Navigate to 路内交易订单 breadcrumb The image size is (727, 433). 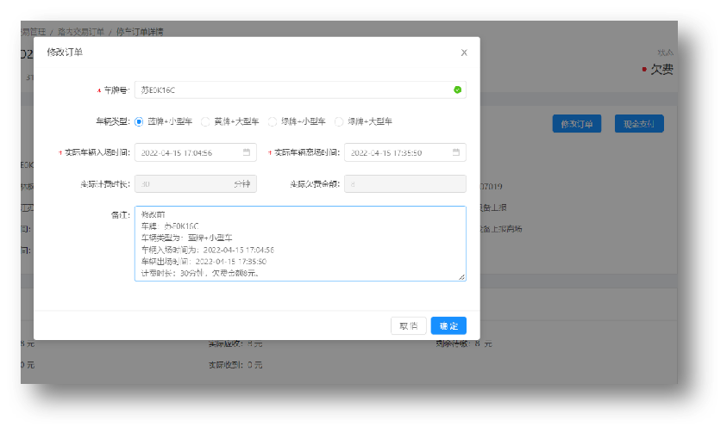[x=81, y=32]
